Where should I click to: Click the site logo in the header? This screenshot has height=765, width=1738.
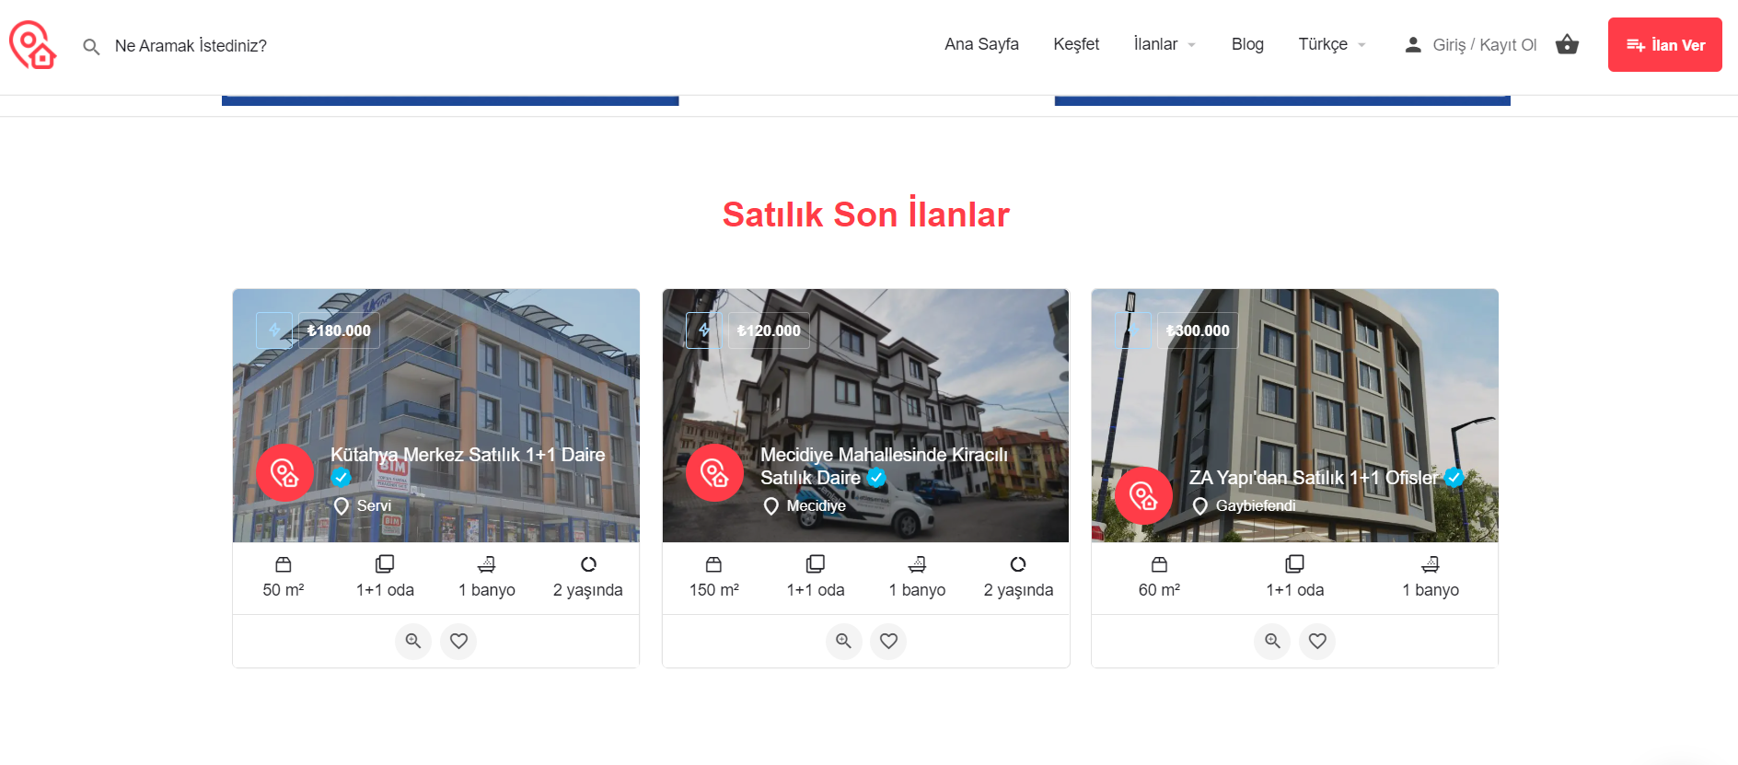(33, 45)
